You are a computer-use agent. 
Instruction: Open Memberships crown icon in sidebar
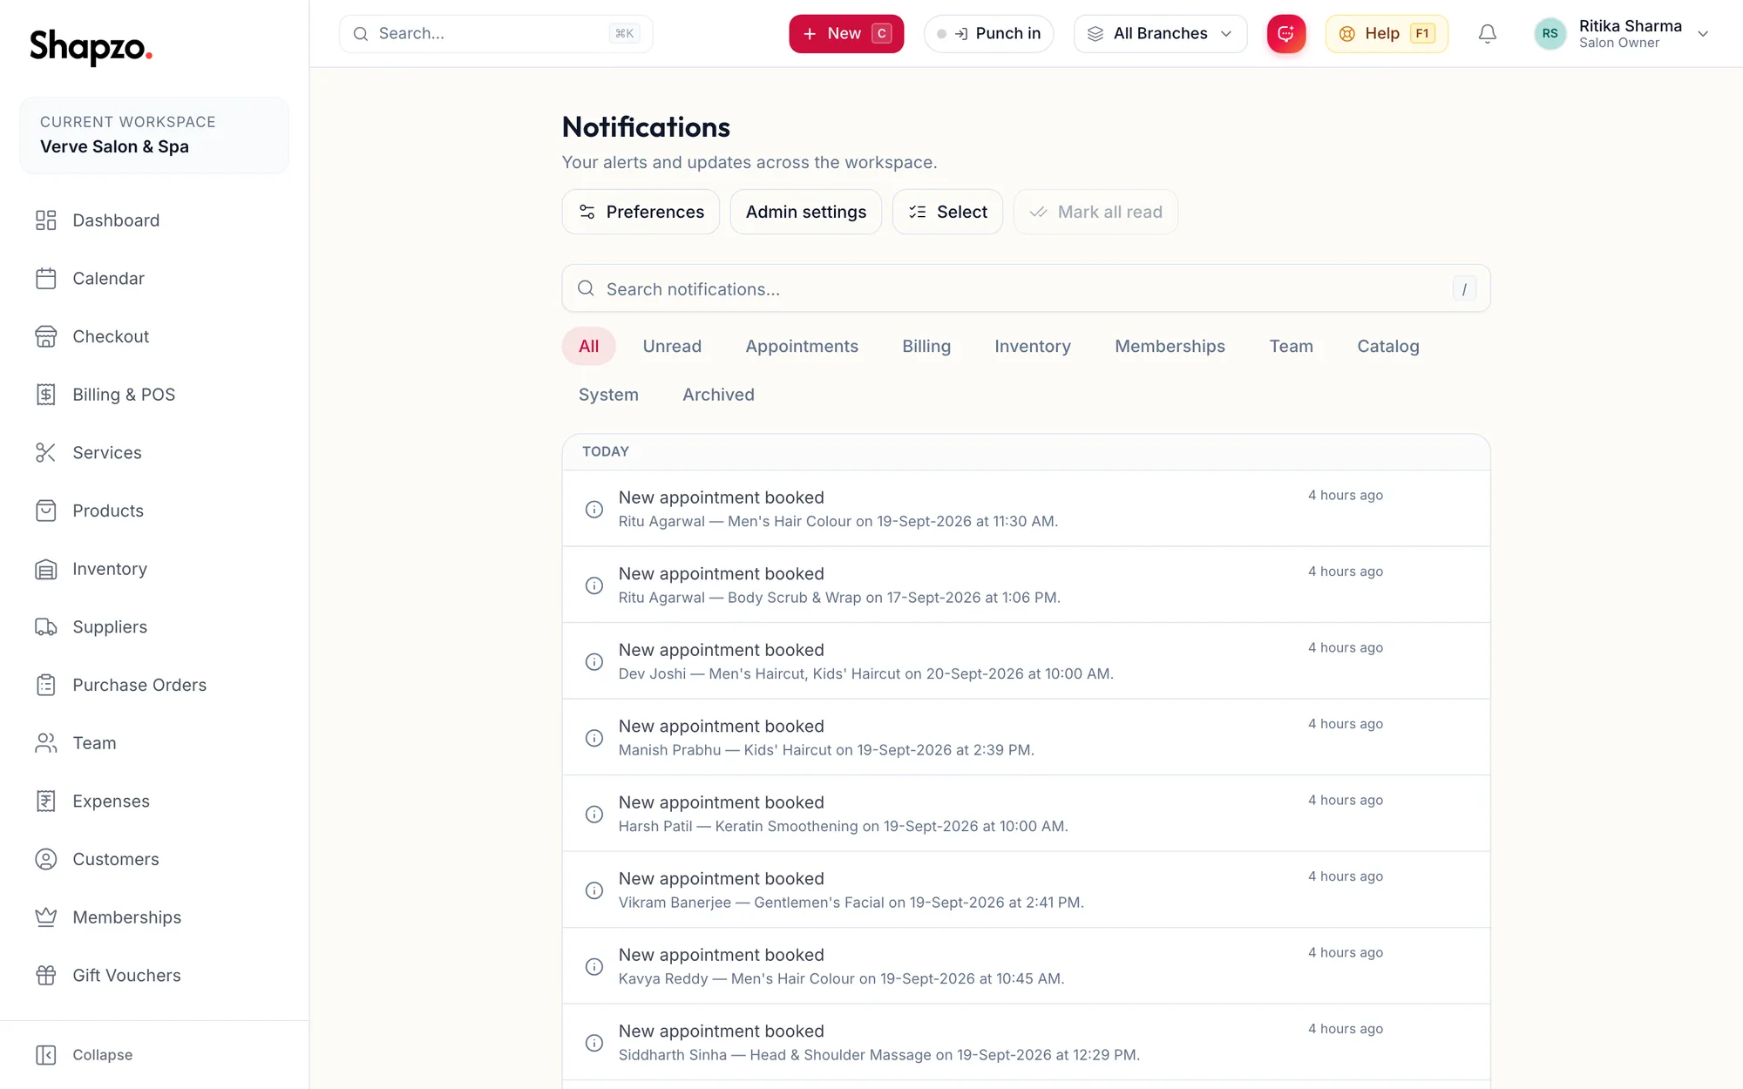[46, 917]
